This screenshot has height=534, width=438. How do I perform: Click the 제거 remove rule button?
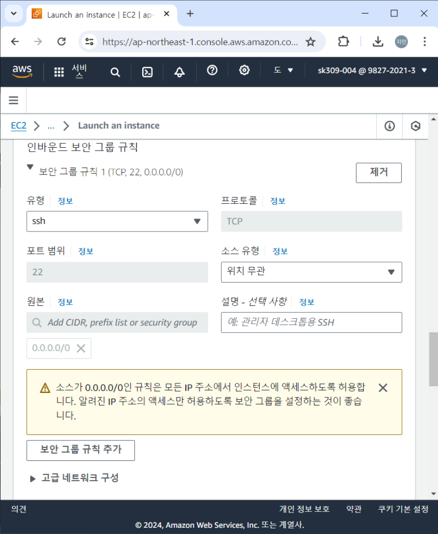tap(379, 173)
